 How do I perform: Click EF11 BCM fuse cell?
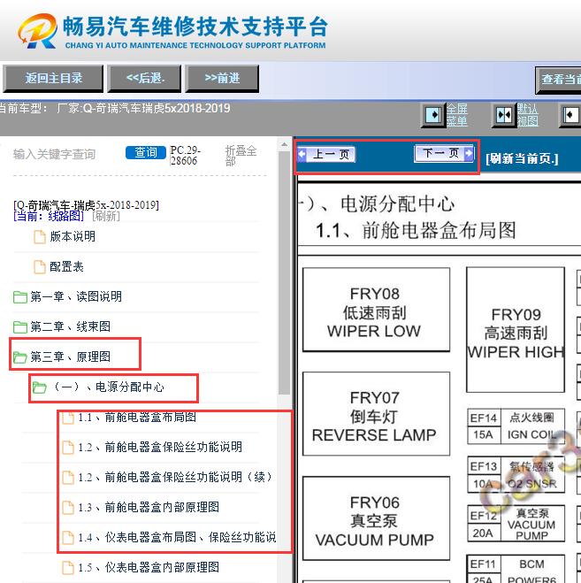tap(516, 569)
